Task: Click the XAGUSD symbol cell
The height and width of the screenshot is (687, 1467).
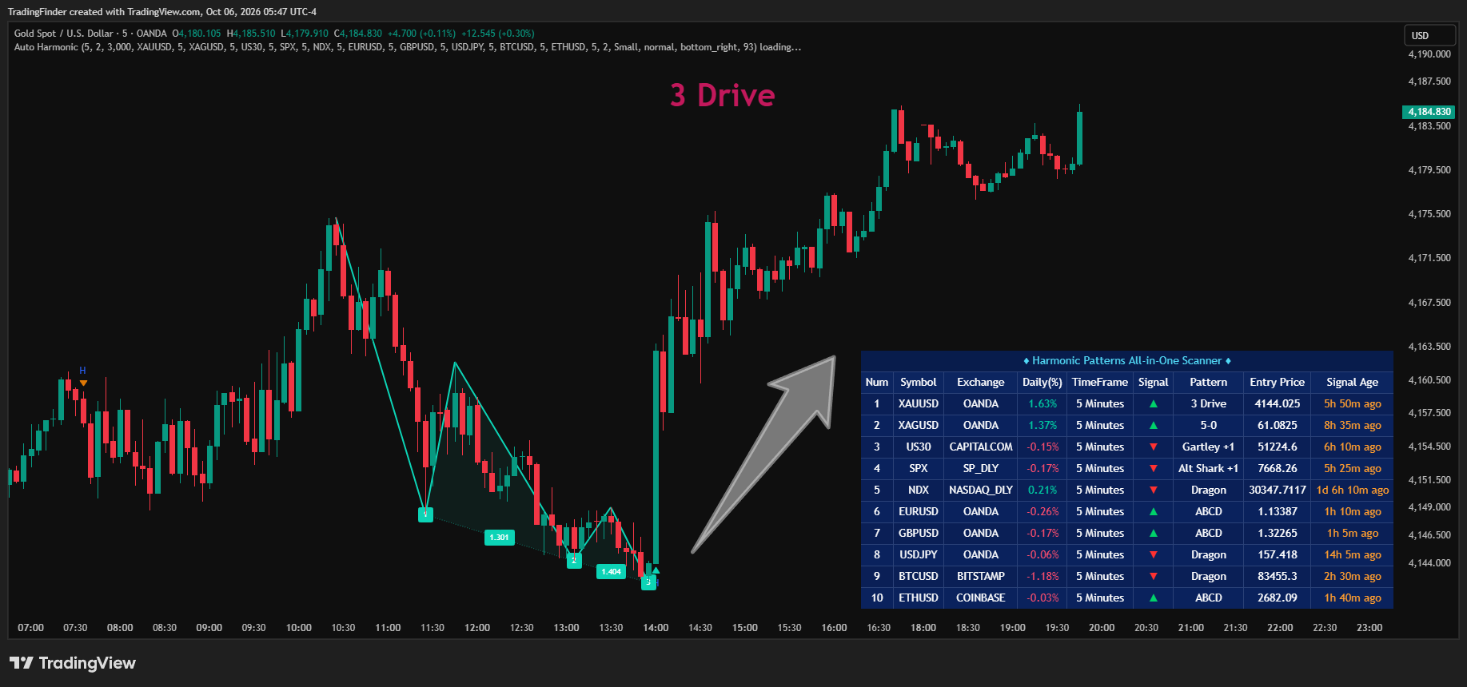Action: click(x=919, y=426)
